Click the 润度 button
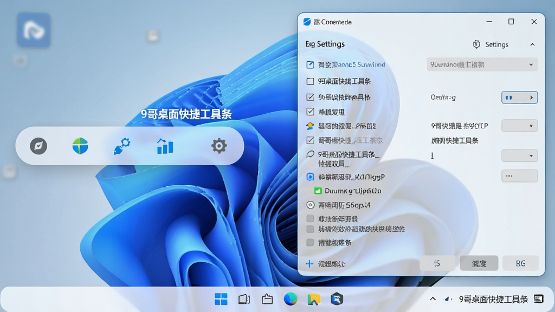Viewport: 555px width, 312px height. tap(479, 264)
